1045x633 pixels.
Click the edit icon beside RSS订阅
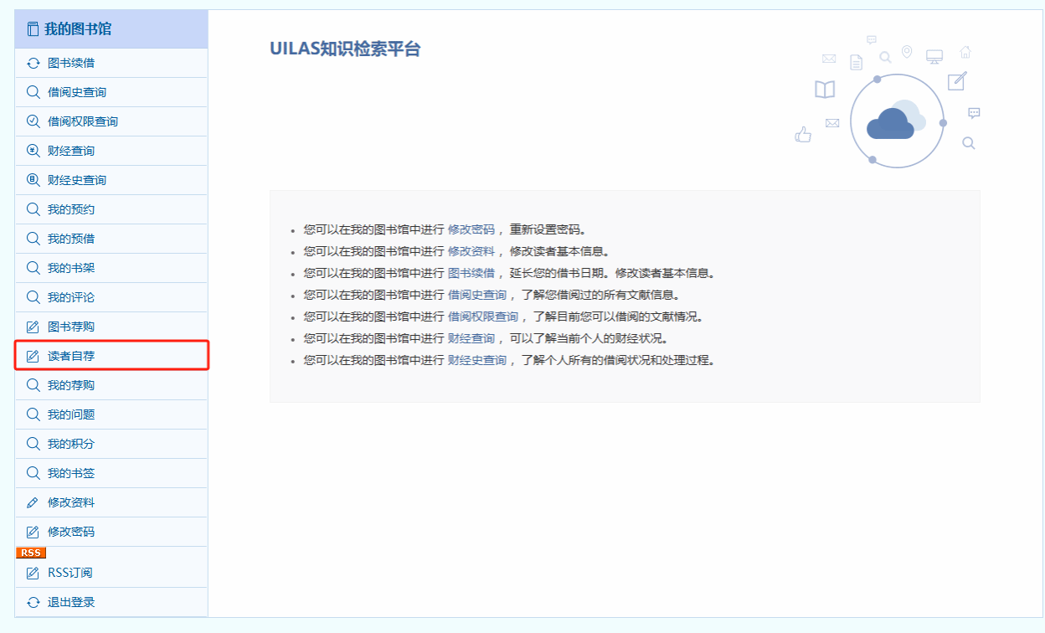[x=33, y=573]
